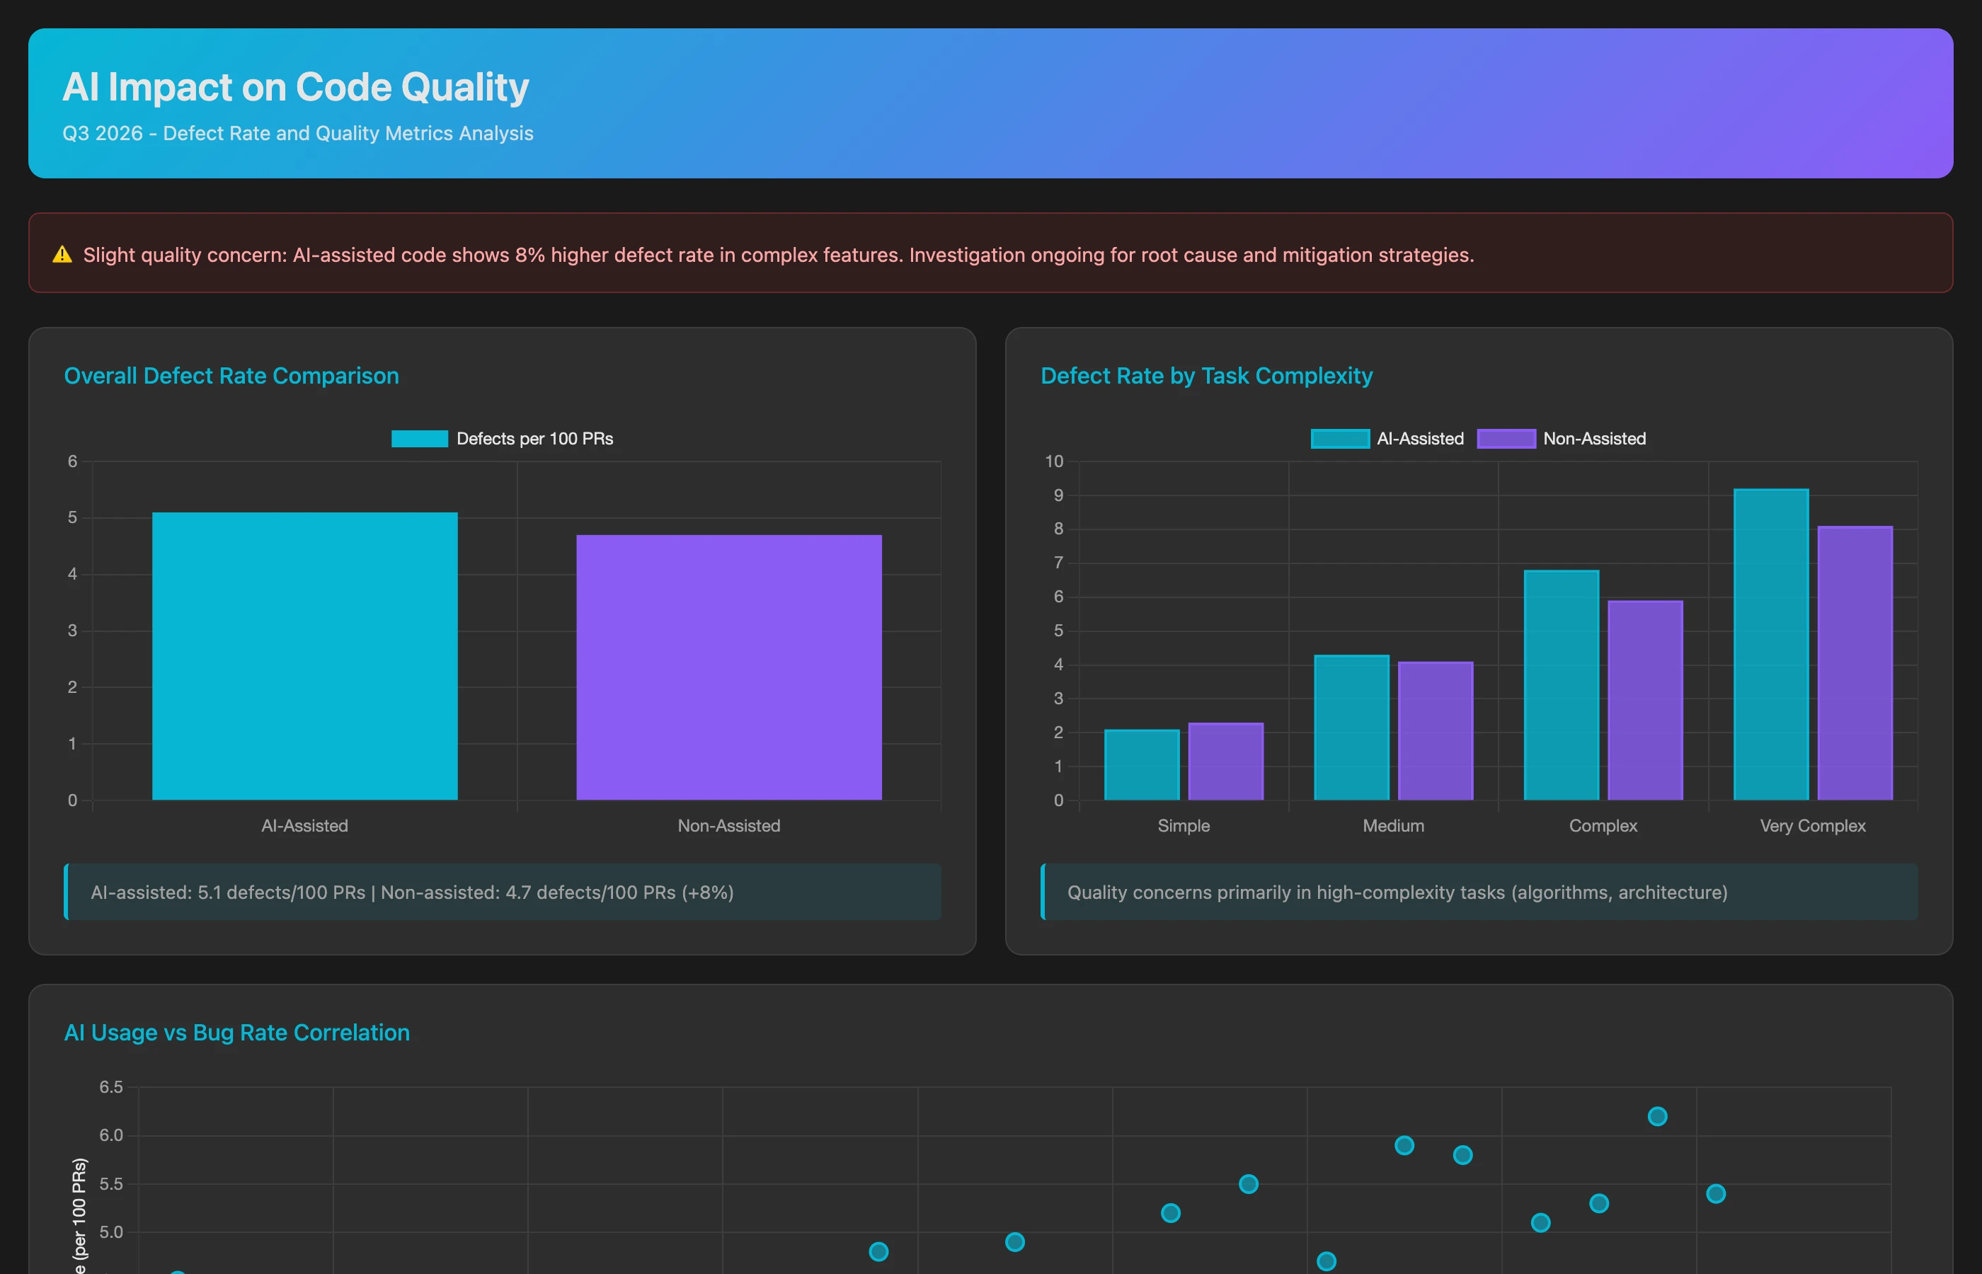The width and height of the screenshot is (1982, 1274).
Task: Toggle the AI-Assisted legend in complexity chart
Action: click(1387, 438)
